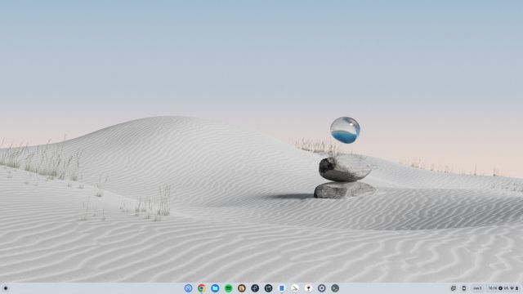Open quick settings via the clock
The image size is (523, 294).
(493, 288)
